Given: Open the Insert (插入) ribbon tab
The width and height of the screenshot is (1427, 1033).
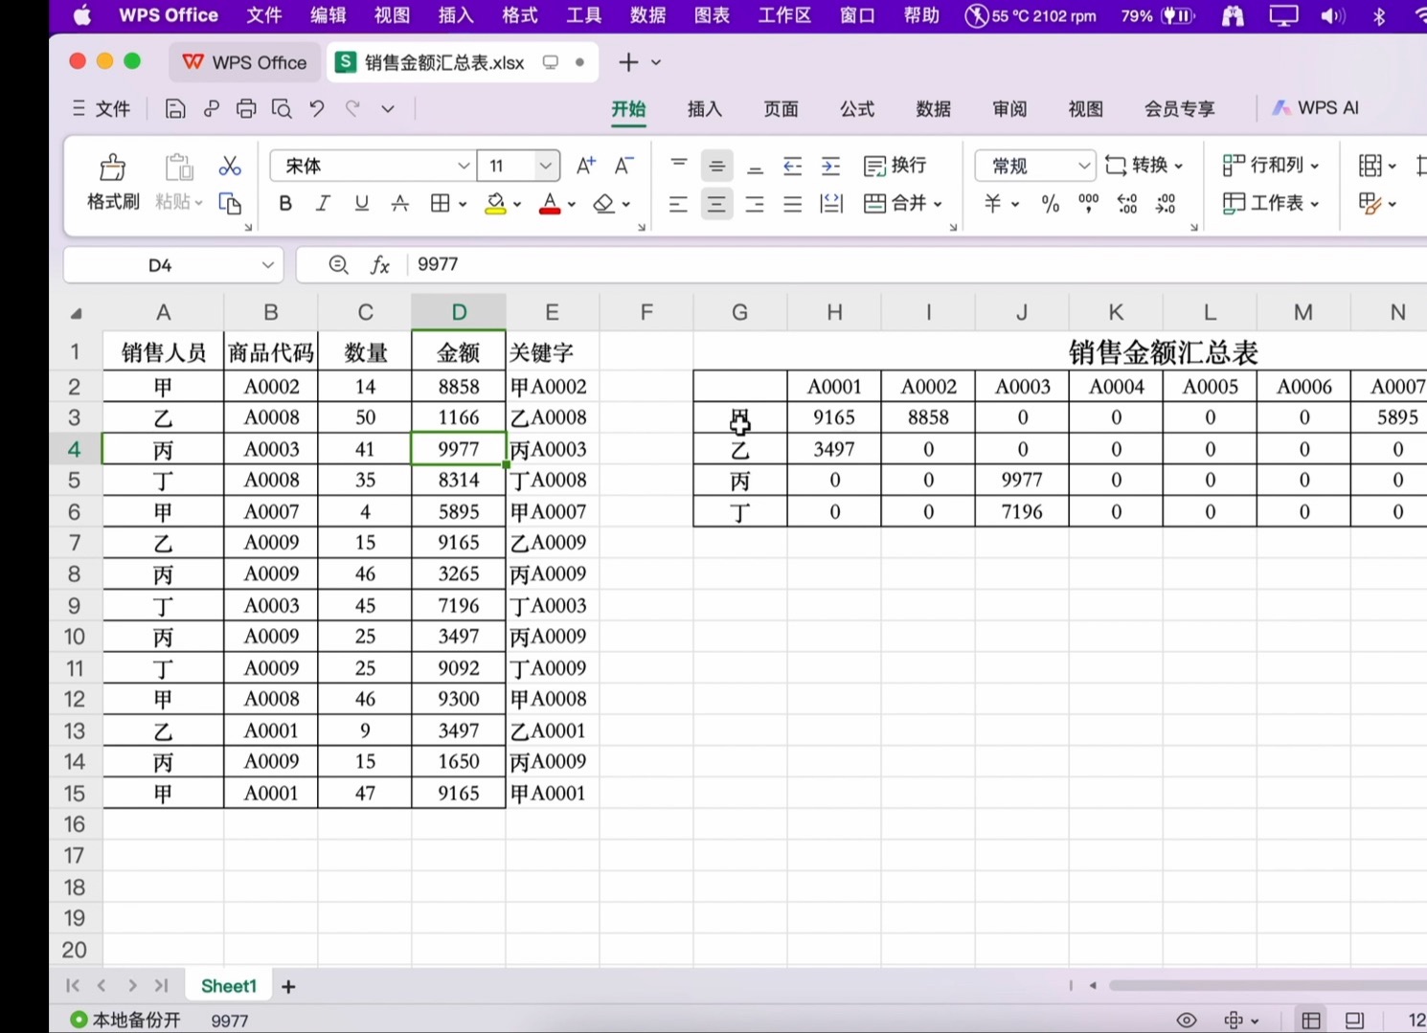Looking at the screenshot, I should pyautogui.click(x=705, y=109).
